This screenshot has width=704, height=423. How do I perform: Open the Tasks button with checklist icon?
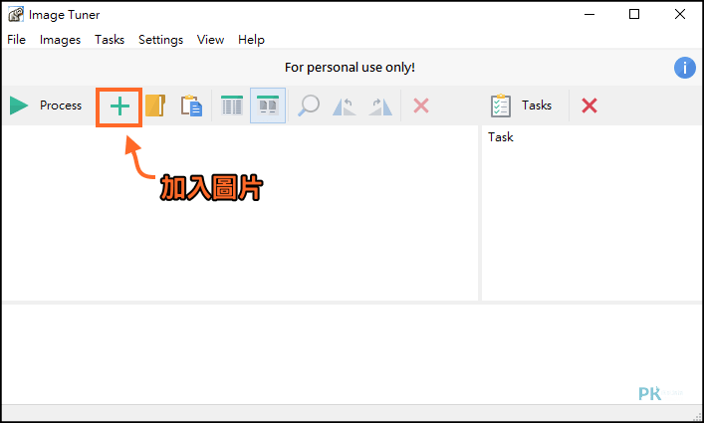521,106
